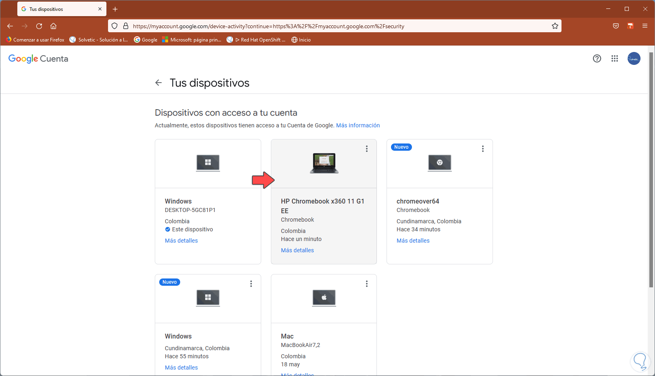Screen dimensions: 655x376
Task: Open Más detalles for Windows Cundinamarca device
Action: tap(181, 368)
